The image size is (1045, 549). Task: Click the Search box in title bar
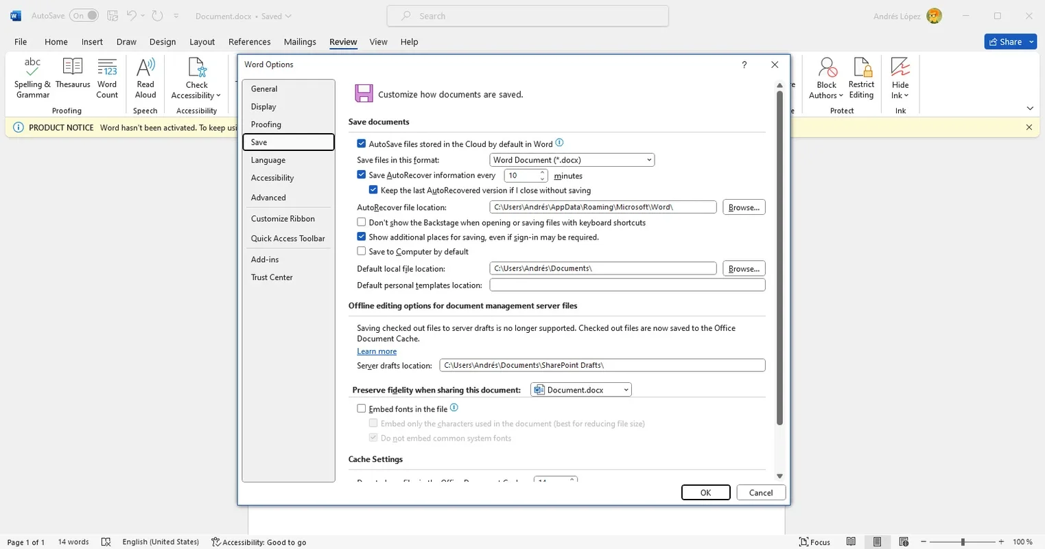pos(528,16)
